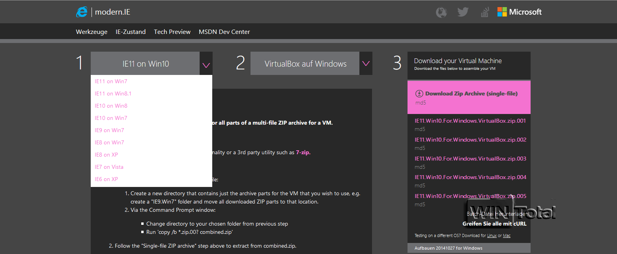Open the MSDN Dev Center
The width and height of the screenshot is (617, 254).
224,32
